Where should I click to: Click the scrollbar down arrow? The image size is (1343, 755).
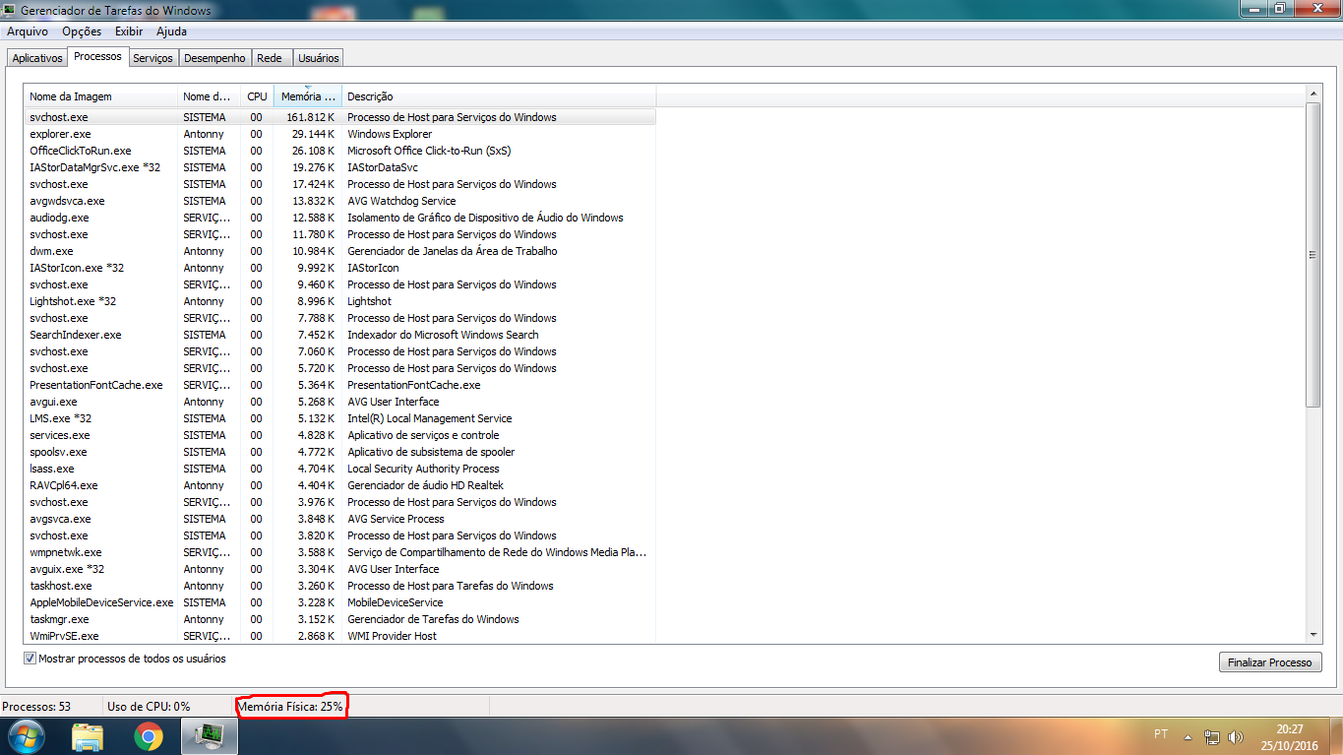pyautogui.click(x=1312, y=636)
